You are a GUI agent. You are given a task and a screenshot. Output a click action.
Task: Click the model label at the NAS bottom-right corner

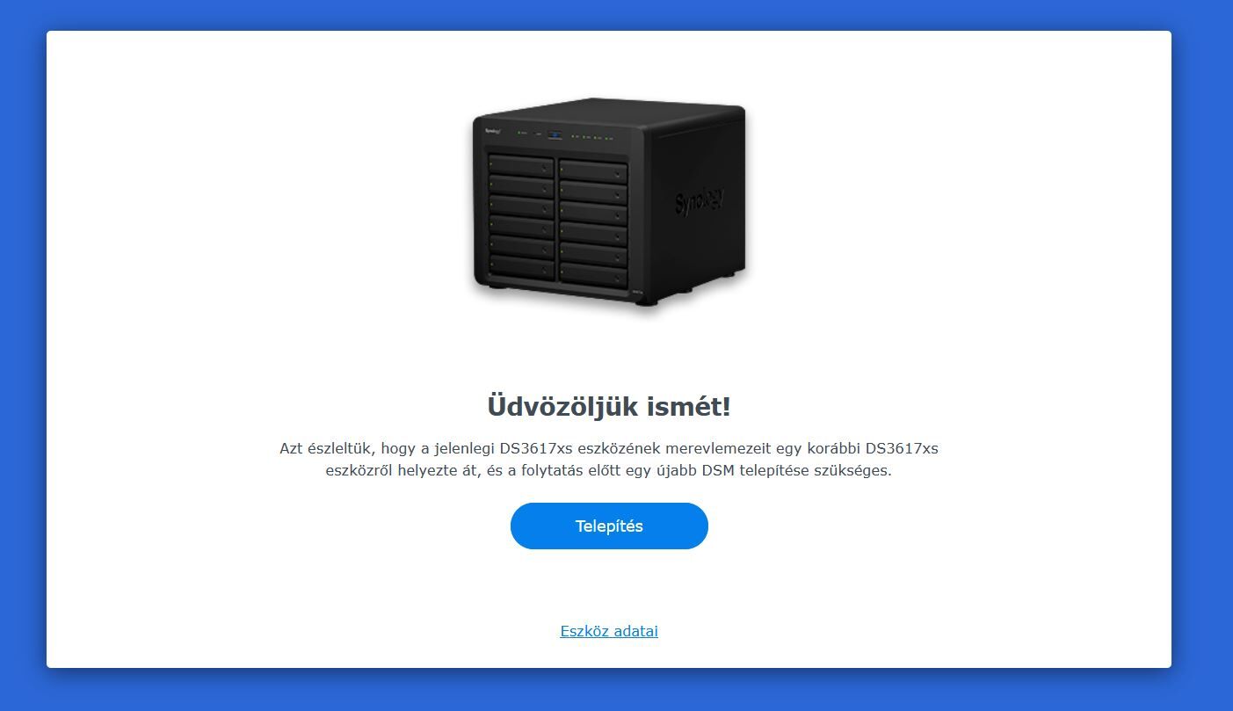(x=636, y=291)
